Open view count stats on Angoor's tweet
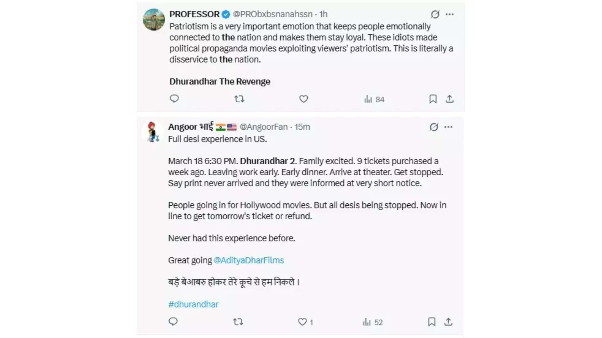 (x=372, y=322)
